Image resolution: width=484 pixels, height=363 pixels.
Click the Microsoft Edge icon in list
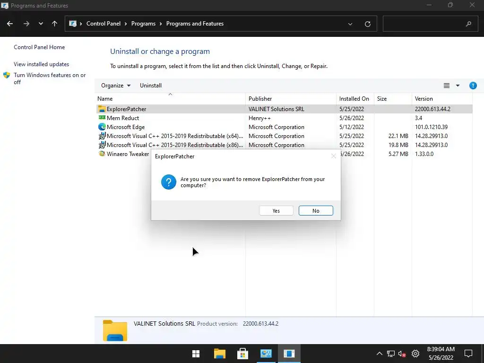102,127
